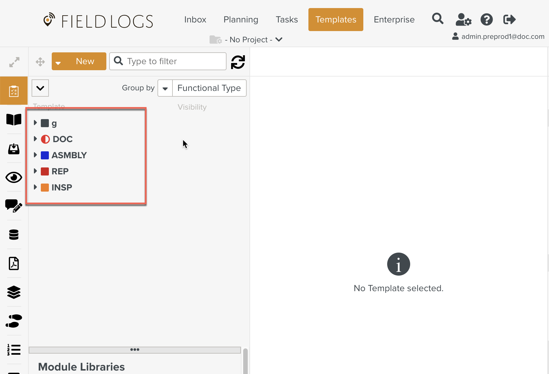Toggle the eye visibility sidebar icon
The height and width of the screenshot is (374, 549).
coord(14,177)
